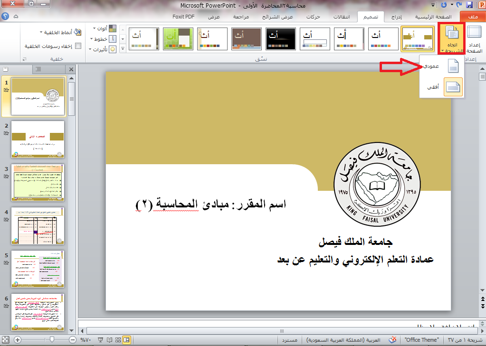Image resolution: width=486 pixels, height=346 pixels.
Task: Open PowerPoint Help question mark icon
Action: click(x=5, y=16)
